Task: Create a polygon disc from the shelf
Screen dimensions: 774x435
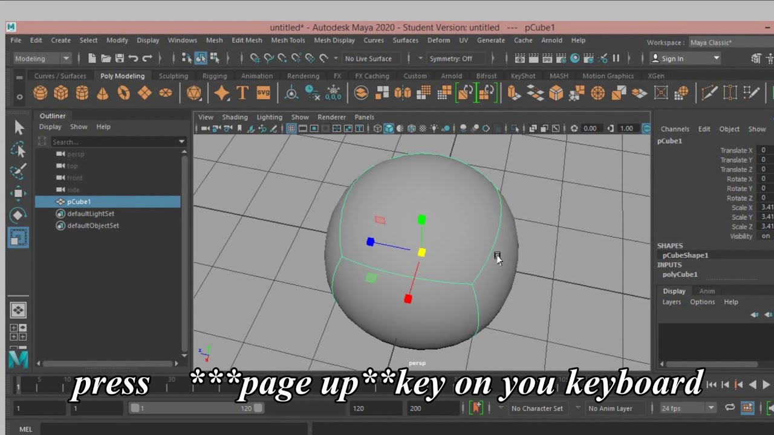Action: (165, 93)
